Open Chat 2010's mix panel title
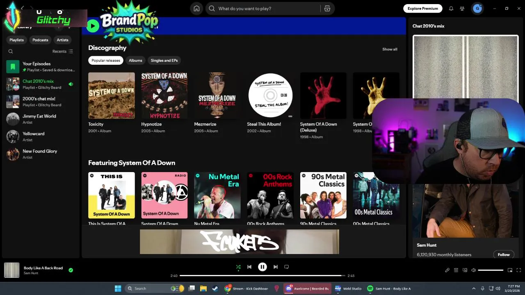The width and height of the screenshot is (525, 295). 428,26
